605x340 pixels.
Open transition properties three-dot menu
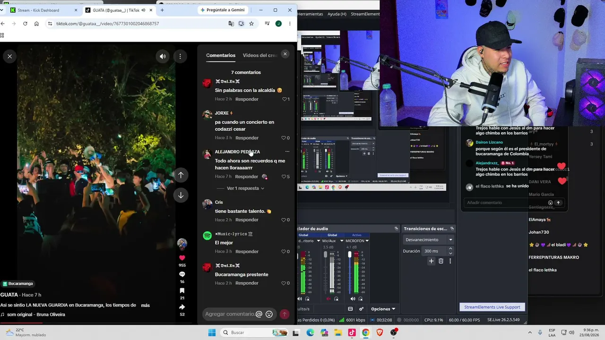450,261
